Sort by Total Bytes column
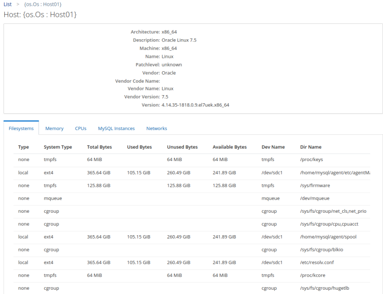Screen dimensions: 383x294 (97, 147)
